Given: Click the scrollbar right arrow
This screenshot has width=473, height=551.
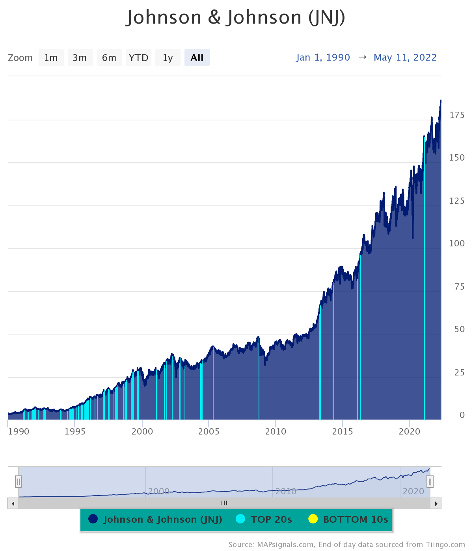Looking at the screenshot, I should pos(436,503).
